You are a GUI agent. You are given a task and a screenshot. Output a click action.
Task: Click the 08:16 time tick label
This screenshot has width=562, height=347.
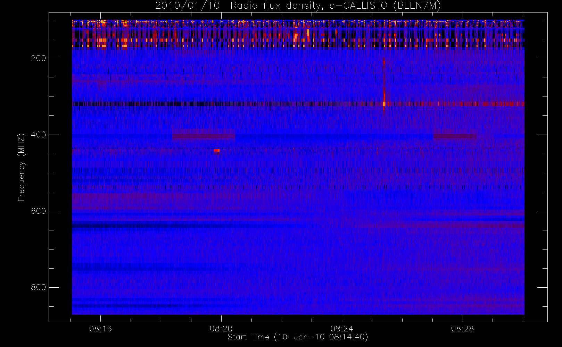[100, 329]
